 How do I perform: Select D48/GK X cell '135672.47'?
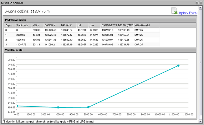[67, 35]
